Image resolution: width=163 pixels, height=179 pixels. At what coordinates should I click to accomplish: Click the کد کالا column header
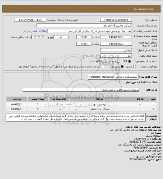(140, 99)
